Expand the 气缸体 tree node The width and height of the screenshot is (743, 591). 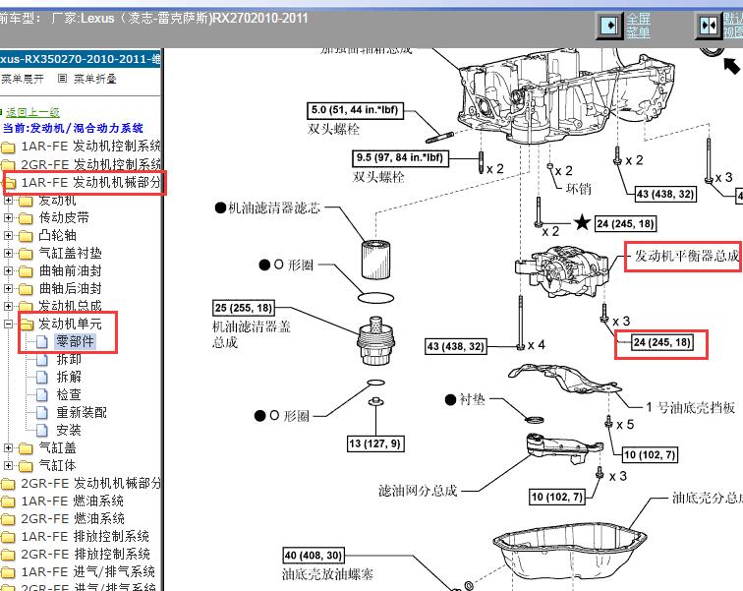click(x=8, y=465)
